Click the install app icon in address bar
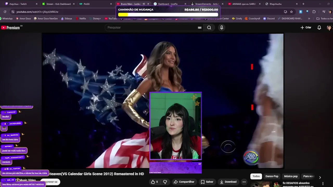 coord(285,12)
